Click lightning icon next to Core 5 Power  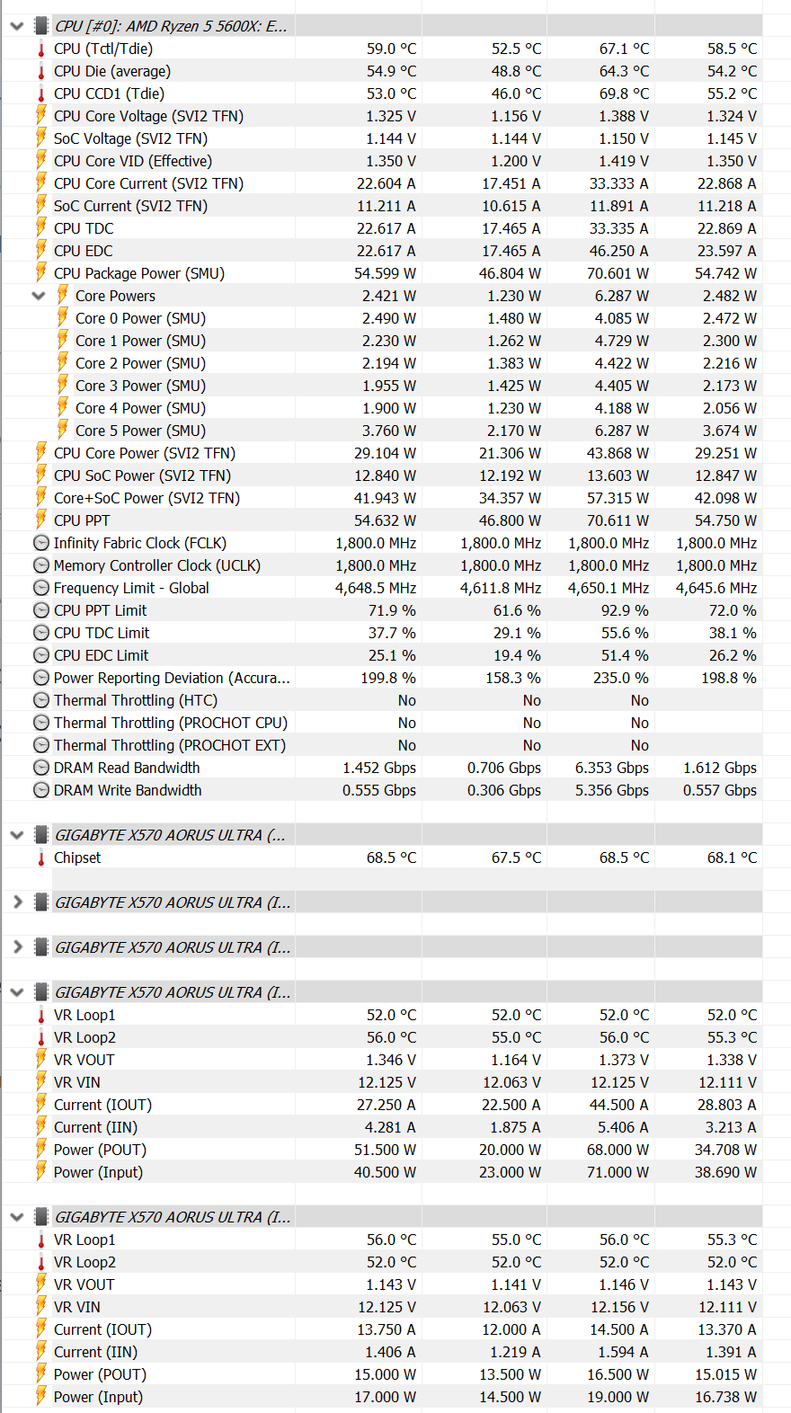click(x=62, y=431)
